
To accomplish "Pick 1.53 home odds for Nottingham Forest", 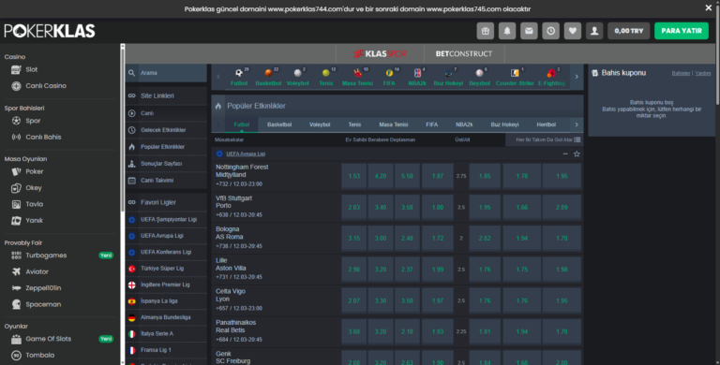I will [353, 176].
